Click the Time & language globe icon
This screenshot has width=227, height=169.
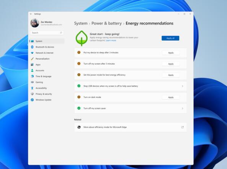(32, 76)
